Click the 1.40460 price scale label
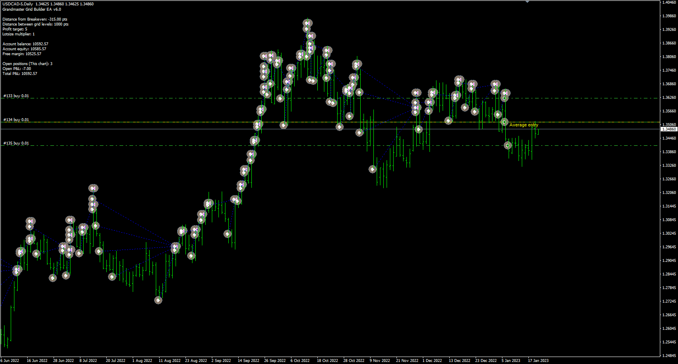678x364 pixels. click(x=669, y=2)
